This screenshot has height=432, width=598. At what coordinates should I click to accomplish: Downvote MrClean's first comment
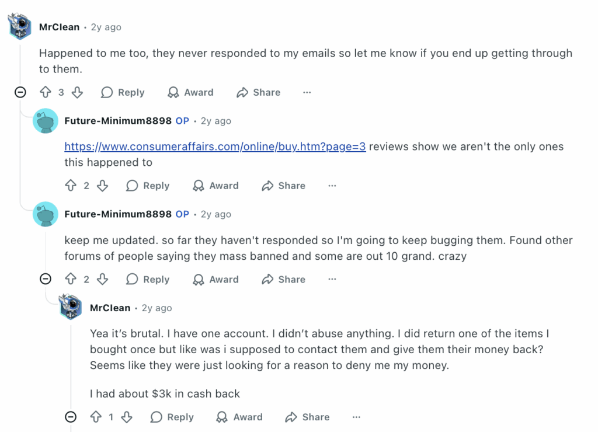77,92
